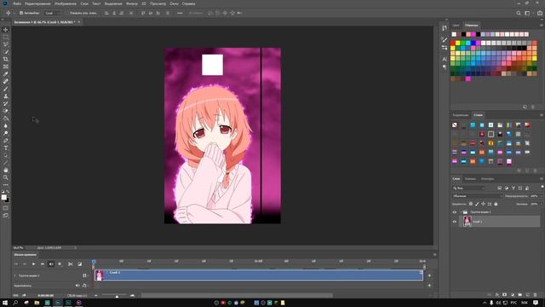Toggle lock transparent pixels
545x307 pixels.
click(x=471, y=204)
